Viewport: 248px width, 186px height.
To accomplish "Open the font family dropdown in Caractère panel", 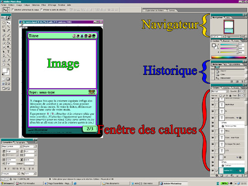I will pyautogui.click(x=12, y=146).
